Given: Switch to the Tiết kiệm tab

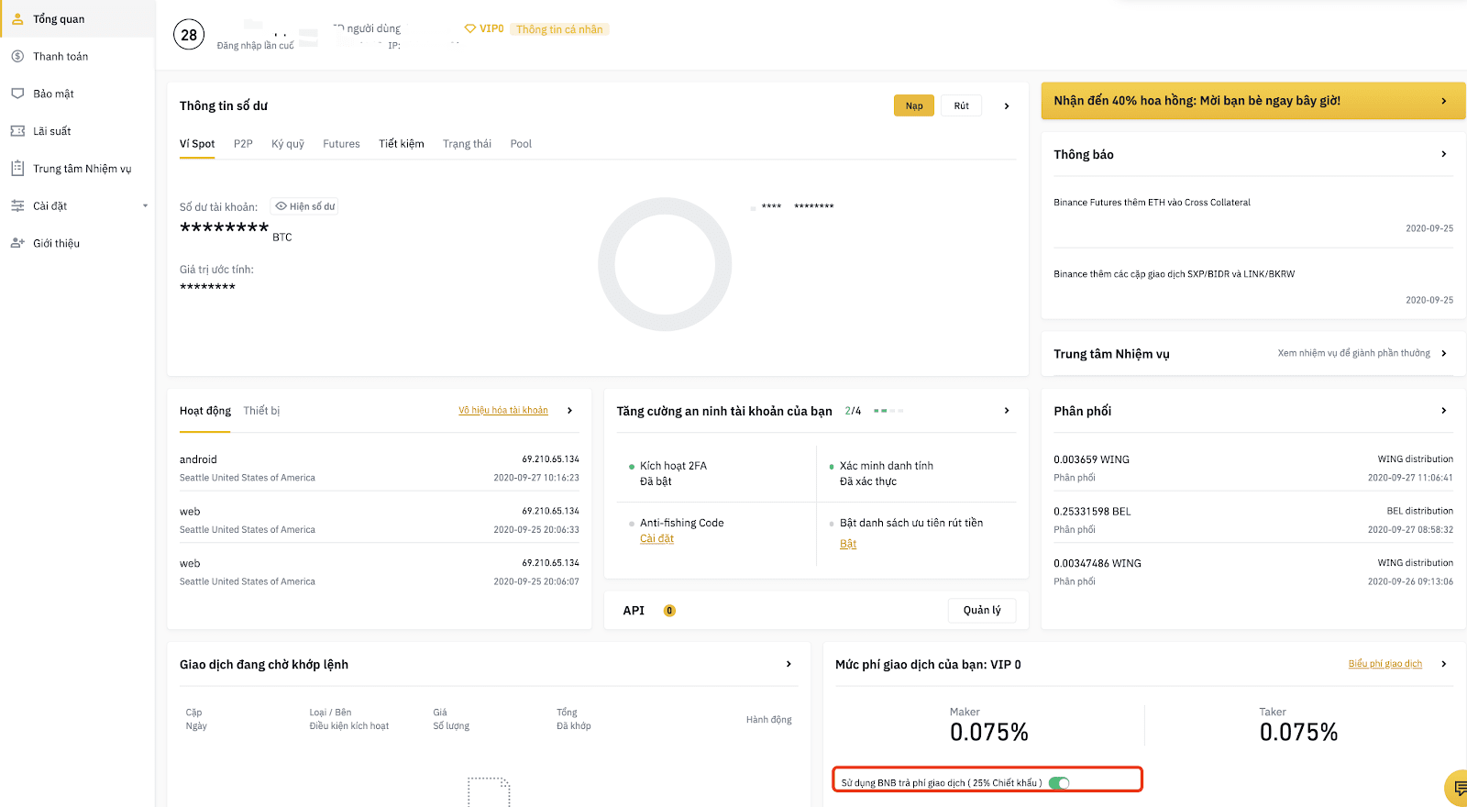Looking at the screenshot, I should (402, 144).
